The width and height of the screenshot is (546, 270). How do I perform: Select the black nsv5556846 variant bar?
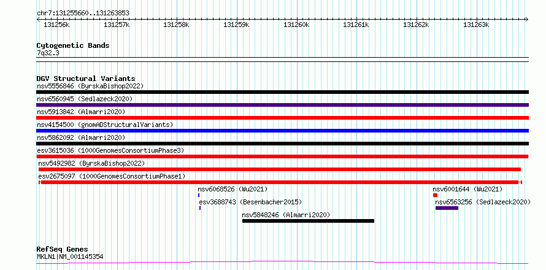pos(282,92)
